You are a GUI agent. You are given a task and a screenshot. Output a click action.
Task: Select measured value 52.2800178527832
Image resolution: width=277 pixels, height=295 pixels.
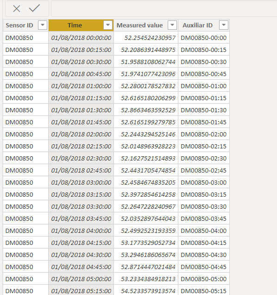click(x=146, y=86)
